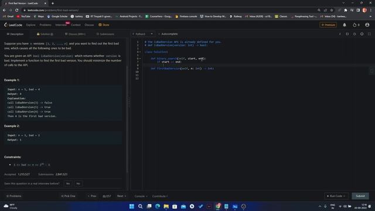Click the Premium button
Viewport: 375px width, 211px height.
pos(328,25)
